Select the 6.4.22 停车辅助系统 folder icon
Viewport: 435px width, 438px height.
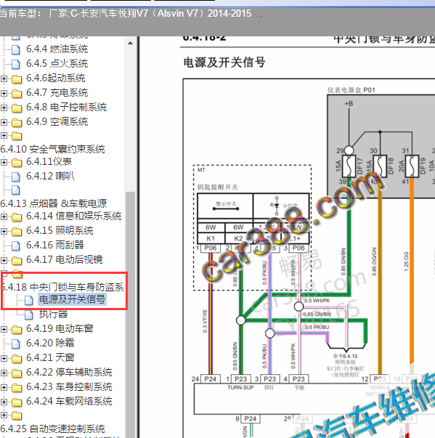17,373
